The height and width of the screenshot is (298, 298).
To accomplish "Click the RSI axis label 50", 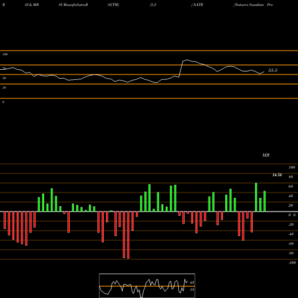I will 4,78.
